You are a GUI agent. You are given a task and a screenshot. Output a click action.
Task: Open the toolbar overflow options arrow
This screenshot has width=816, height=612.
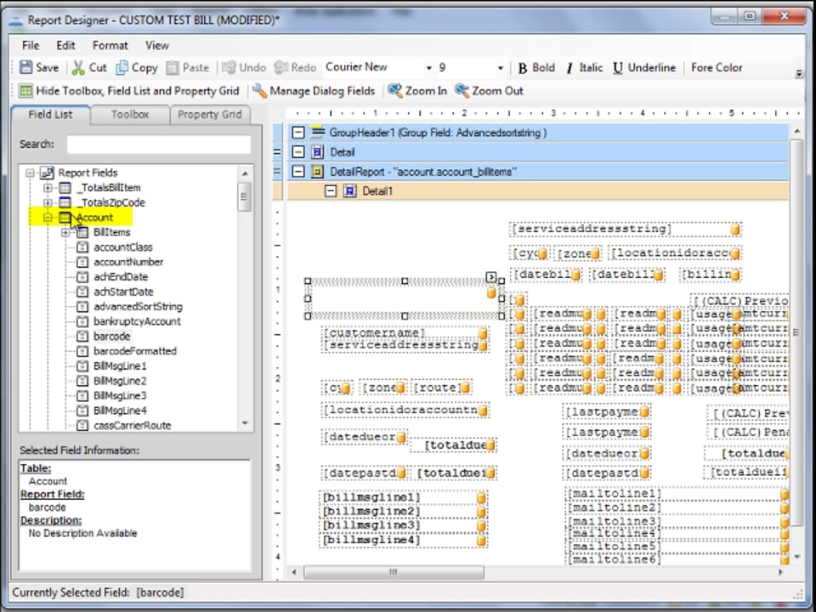click(x=799, y=73)
